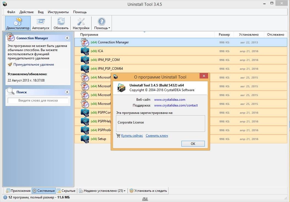
Task: Click the Uninstall Tool logo in about dialog
Action: click(121, 88)
